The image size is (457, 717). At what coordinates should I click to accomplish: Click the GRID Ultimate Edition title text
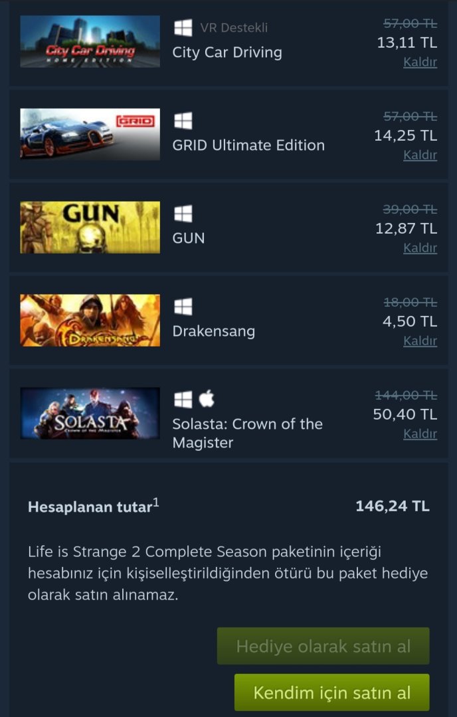[248, 145]
